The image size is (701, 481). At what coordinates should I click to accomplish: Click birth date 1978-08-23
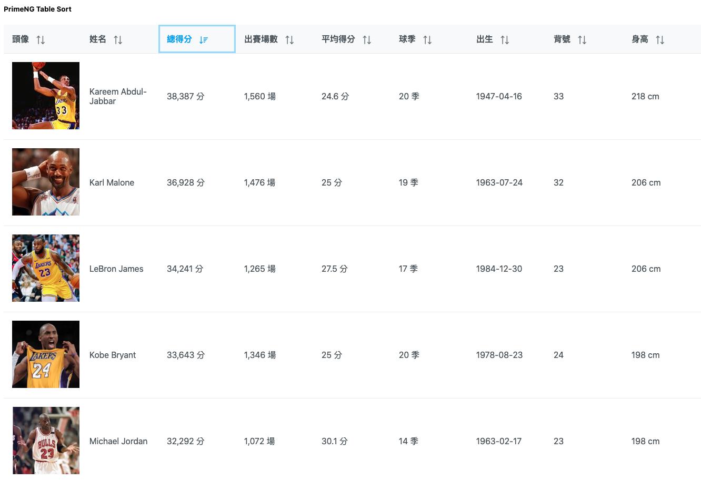499,355
